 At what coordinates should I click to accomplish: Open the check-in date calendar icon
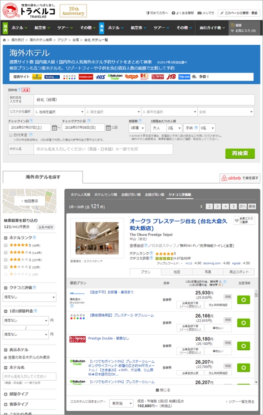[55, 128]
